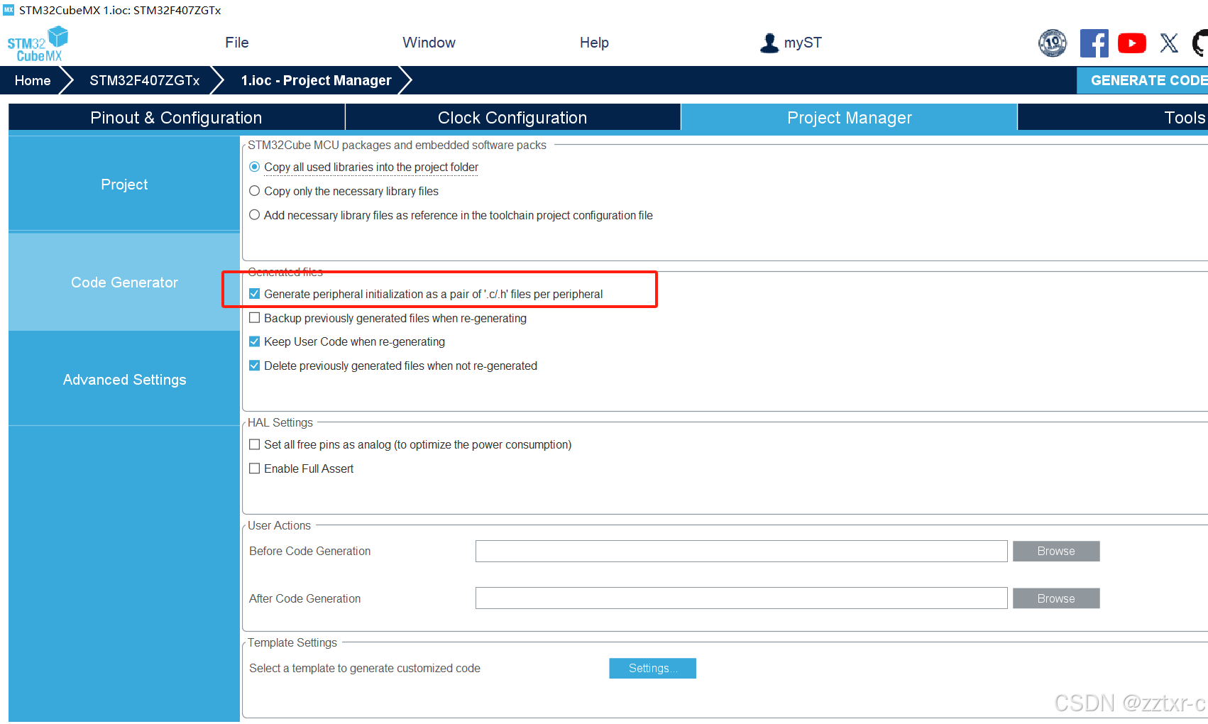
Task: Go to STM32F407ZGTx breadcrumb
Action: pyautogui.click(x=145, y=80)
